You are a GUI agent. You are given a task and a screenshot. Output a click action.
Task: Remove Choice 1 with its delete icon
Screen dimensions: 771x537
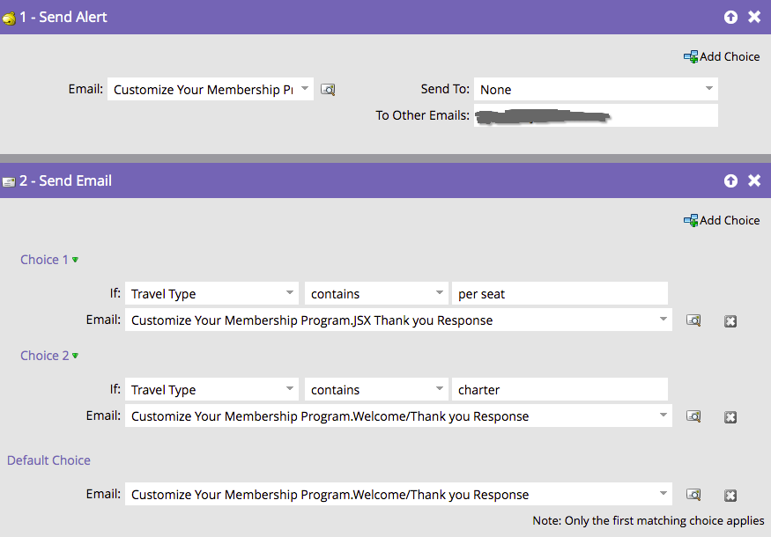point(730,321)
